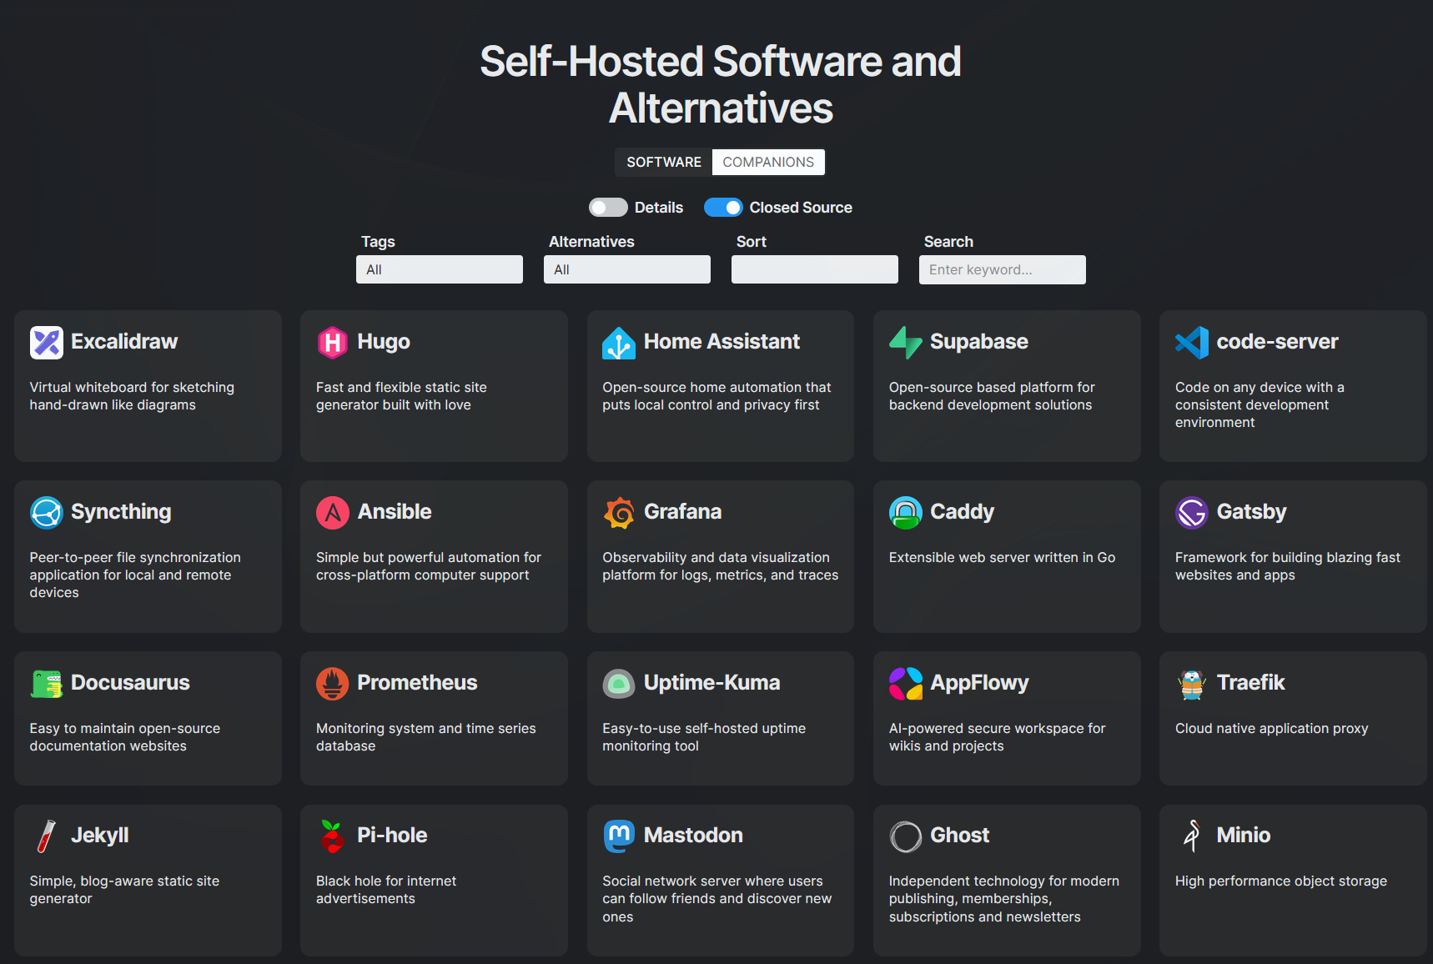Enable the Details toggle switch
Image resolution: width=1433 pixels, height=964 pixels.
[607, 208]
